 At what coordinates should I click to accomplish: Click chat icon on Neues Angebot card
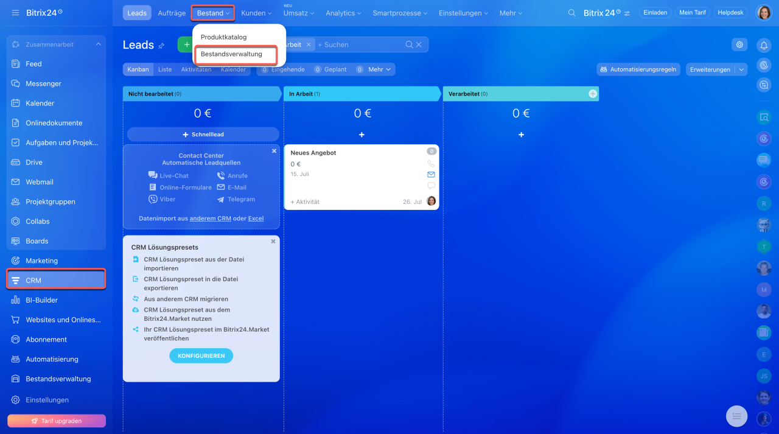point(431,186)
